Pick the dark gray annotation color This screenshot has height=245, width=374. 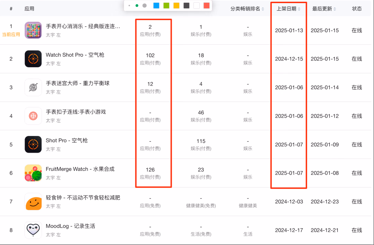point(187,6)
